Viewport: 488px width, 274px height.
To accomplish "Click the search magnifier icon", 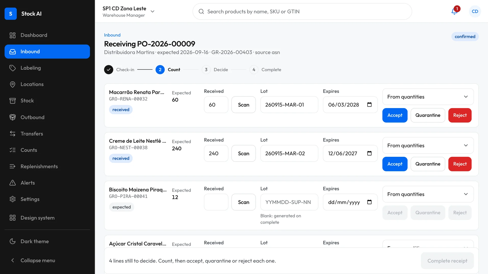I will tap(201, 11).
